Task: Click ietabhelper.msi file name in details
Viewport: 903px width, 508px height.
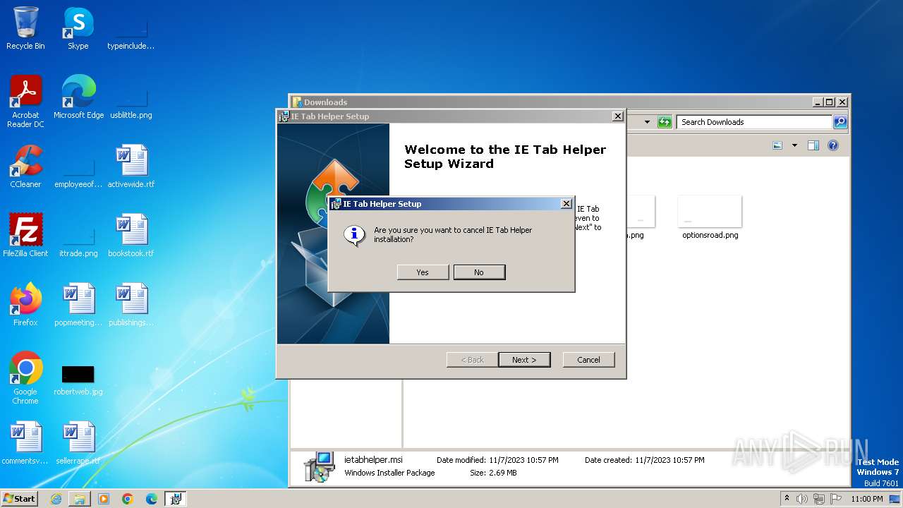Action: point(373,460)
